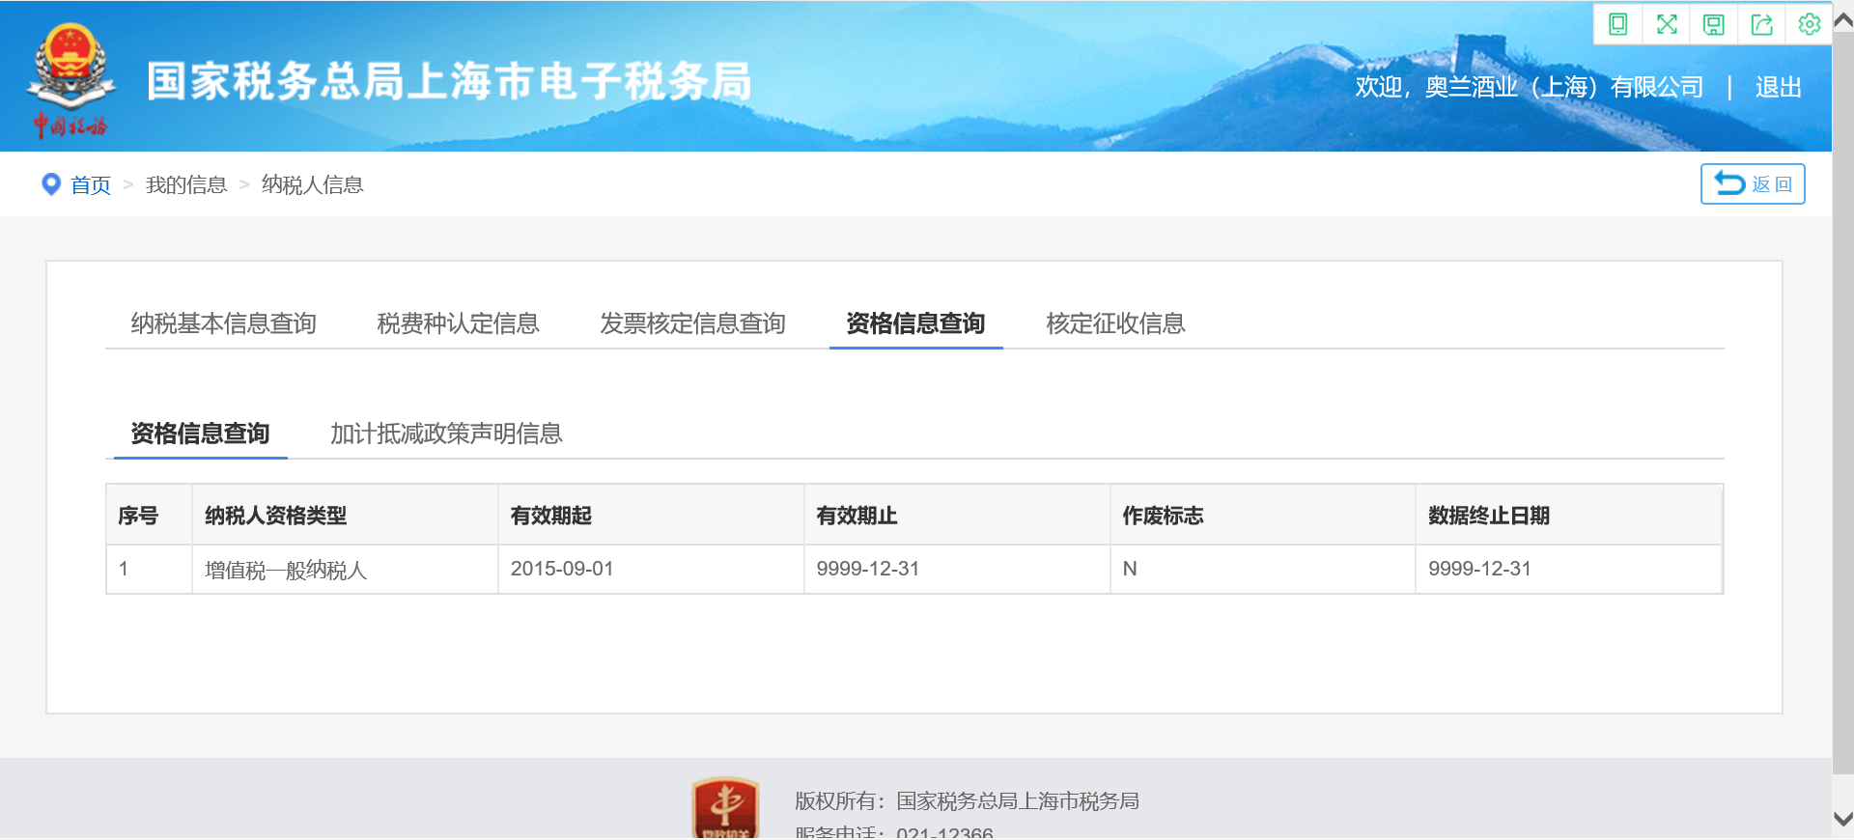The image size is (1854, 840).
Task: Click the red badge logo in footer
Action: coord(725,807)
